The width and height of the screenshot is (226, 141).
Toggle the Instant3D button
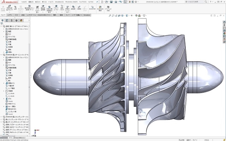(x=92, y=8)
